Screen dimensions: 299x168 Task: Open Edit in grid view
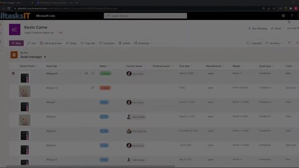tap(51, 43)
